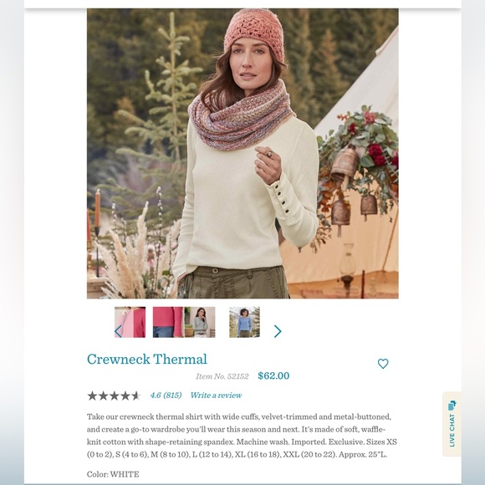Click the half-filled fifth rating star
Screen dimensions: 485x485
pyautogui.click(x=135, y=396)
